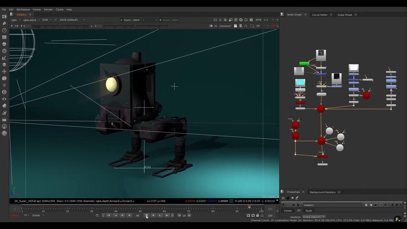Viewport: 407px width, 229px height.
Task: Open the Image nodes toolbar icon
Action: [5, 16]
